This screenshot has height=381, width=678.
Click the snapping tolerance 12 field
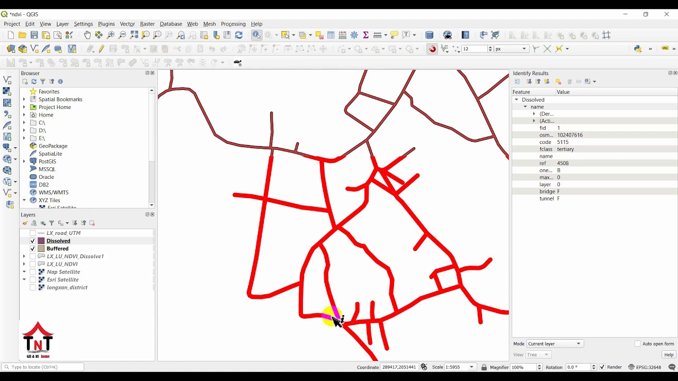coord(475,49)
